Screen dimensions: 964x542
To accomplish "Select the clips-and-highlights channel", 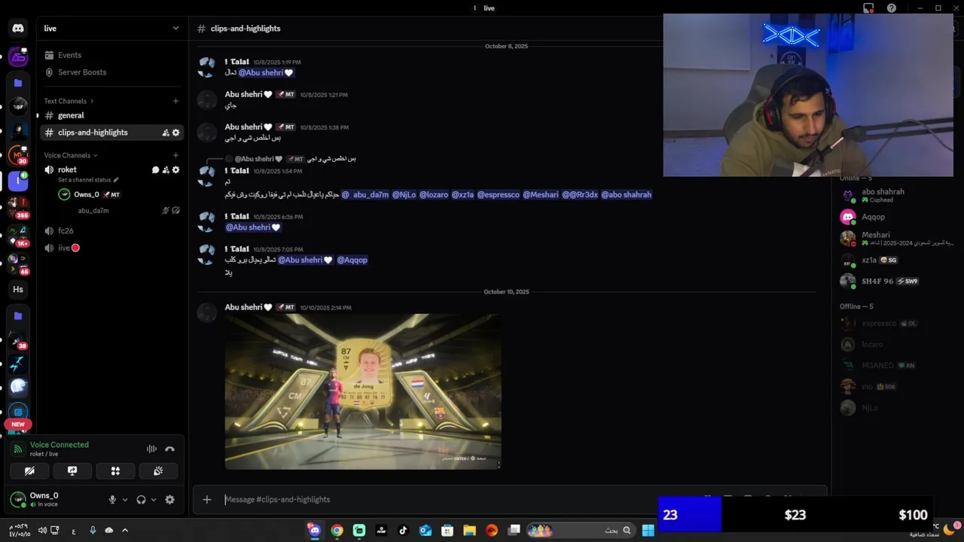I will [111, 132].
